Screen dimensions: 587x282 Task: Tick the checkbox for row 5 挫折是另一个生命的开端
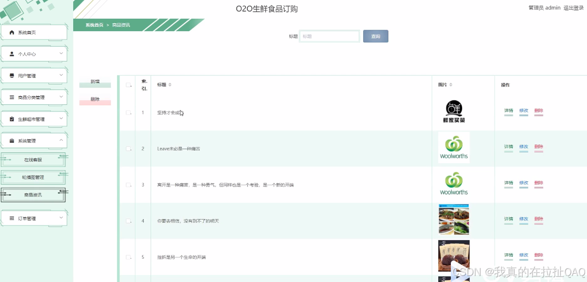click(128, 257)
